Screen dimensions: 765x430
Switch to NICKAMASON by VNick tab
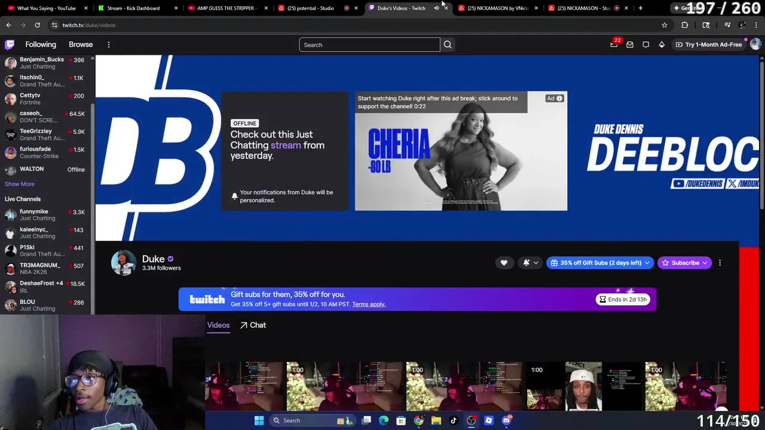(x=497, y=8)
